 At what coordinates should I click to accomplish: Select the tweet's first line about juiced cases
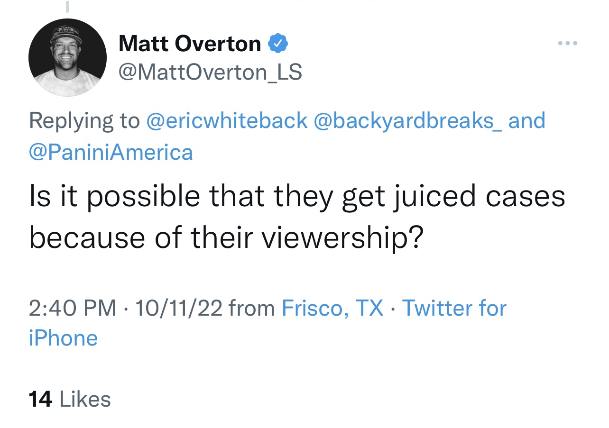[x=297, y=196]
